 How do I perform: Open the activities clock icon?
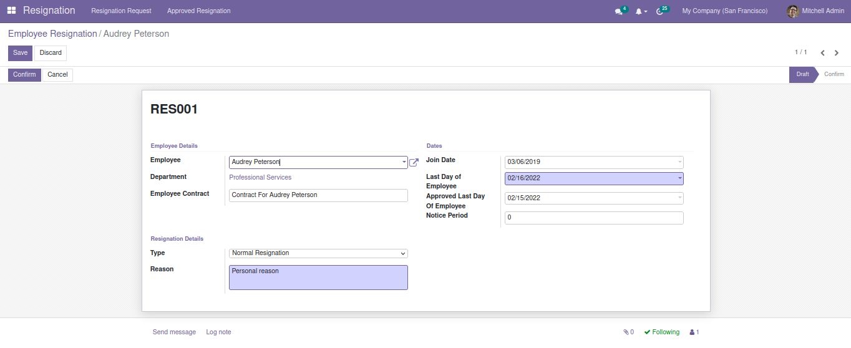(660, 11)
